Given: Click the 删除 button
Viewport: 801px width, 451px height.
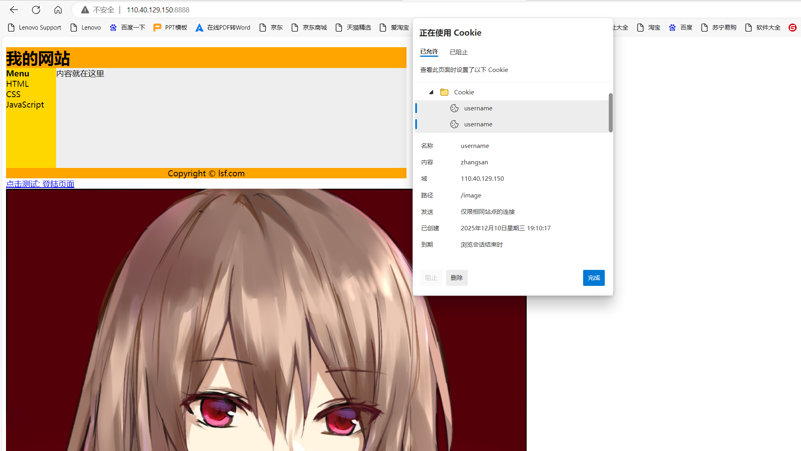Looking at the screenshot, I should click(457, 278).
